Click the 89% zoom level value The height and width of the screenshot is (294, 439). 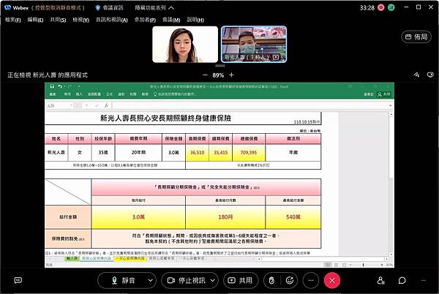[x=218, y=75]
